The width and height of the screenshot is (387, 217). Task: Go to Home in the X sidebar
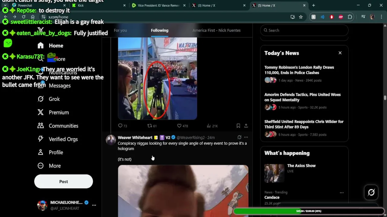click(50, 46)
